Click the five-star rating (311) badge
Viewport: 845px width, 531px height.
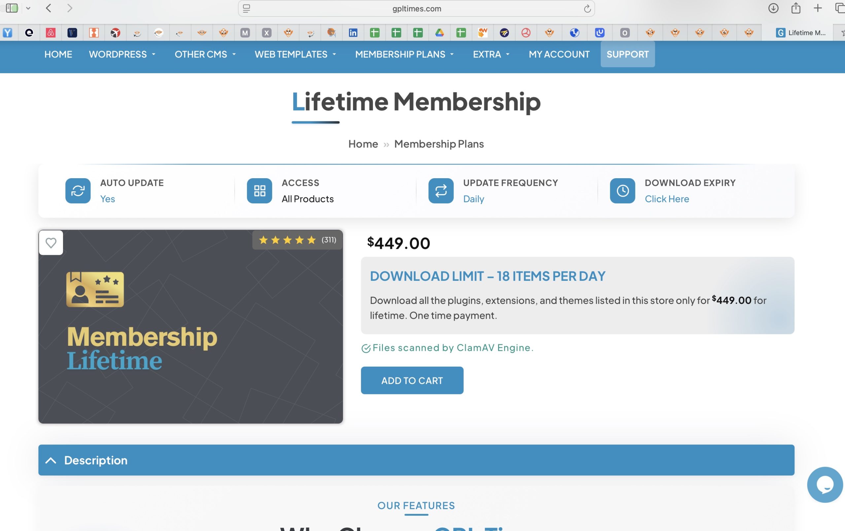[x=297, y=240]
